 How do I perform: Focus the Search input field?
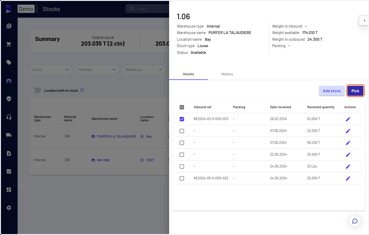(x=148, y=9)
